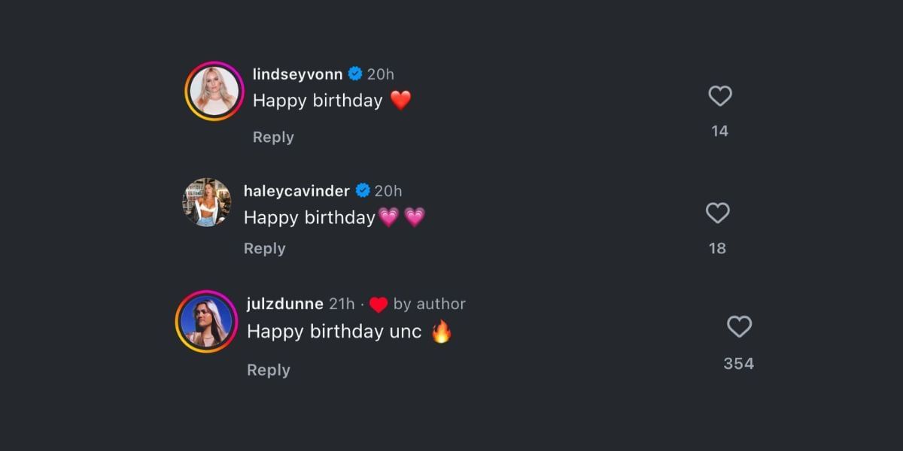
Task: Show the 354 likes on julzdunne's comment
Action: (x=738, y=364)
